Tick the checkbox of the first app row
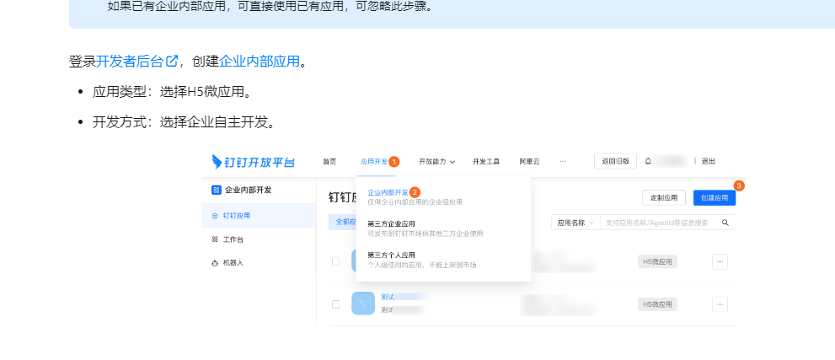 coord(336,261)
